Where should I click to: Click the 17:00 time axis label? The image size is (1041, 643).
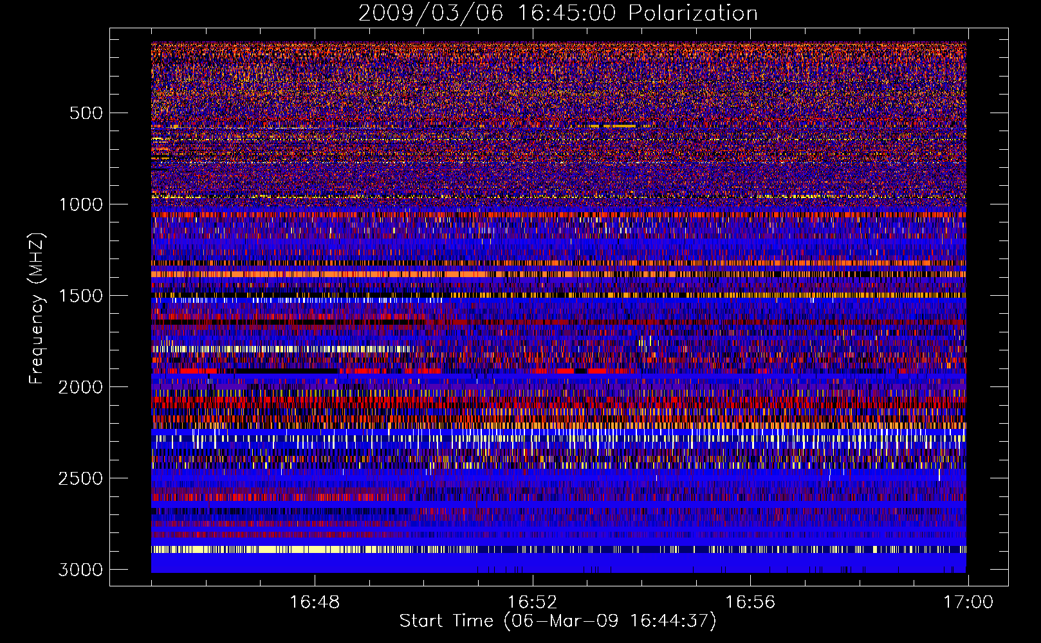[x=968, y=602]
